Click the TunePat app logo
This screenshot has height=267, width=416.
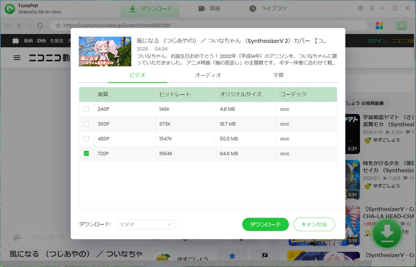[x=10, y=8]
